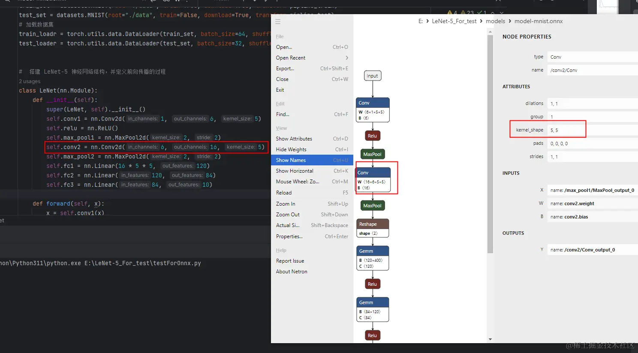
Task: Expand the Open Recent submenu
Action: point(290,57)
